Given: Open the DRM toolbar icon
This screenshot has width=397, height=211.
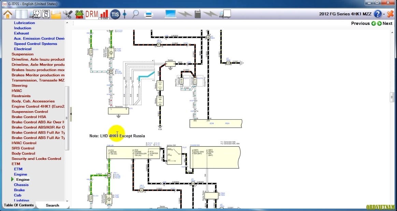Looking at the screenshot, I should [x=91, y=14].
